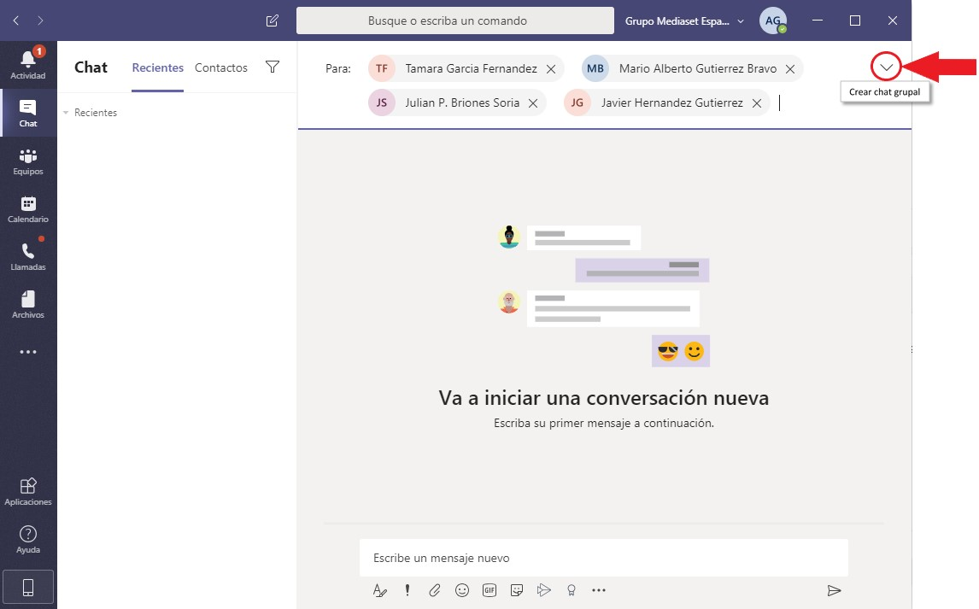Image resolution: width=979 pixels, height=609 pixels.
Task: Insert a GIF into message
Action: pos(489,590)
